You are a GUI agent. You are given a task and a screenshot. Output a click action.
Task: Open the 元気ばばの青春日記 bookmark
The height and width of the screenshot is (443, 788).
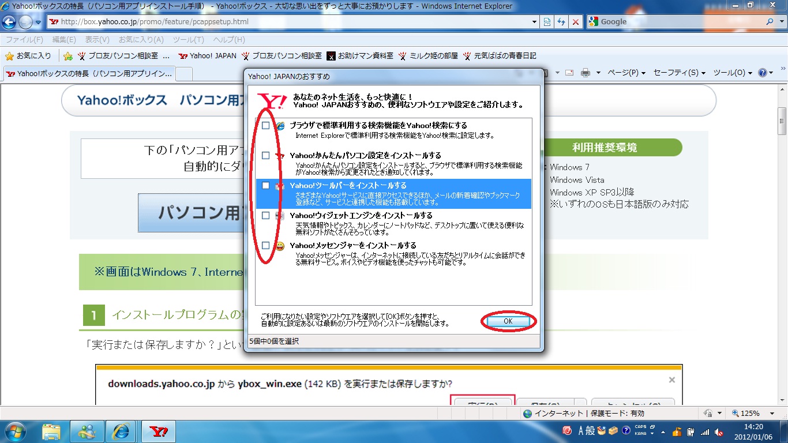tap(500, 56)
